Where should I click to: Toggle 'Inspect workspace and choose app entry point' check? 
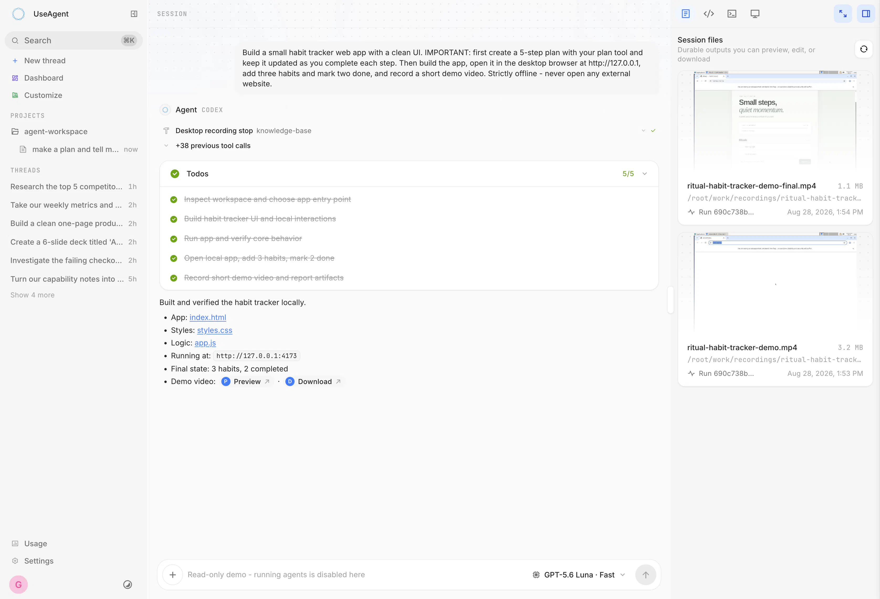pos(174,199)
